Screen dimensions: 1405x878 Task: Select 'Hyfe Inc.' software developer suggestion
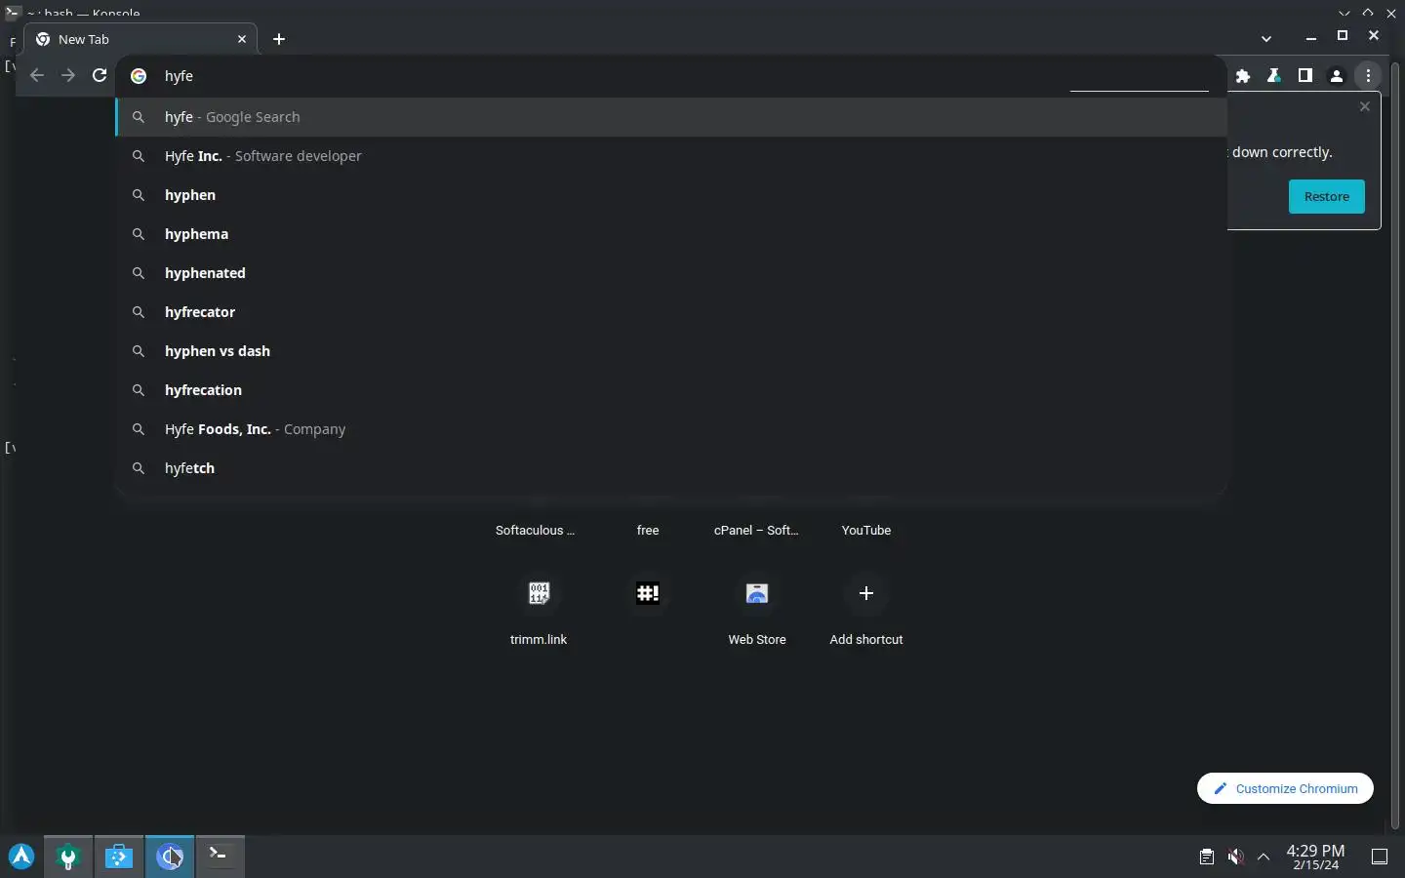point(671,156)
